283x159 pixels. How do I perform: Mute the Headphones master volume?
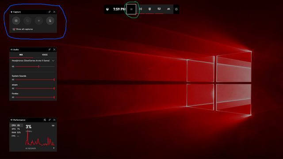coord(13,67)
